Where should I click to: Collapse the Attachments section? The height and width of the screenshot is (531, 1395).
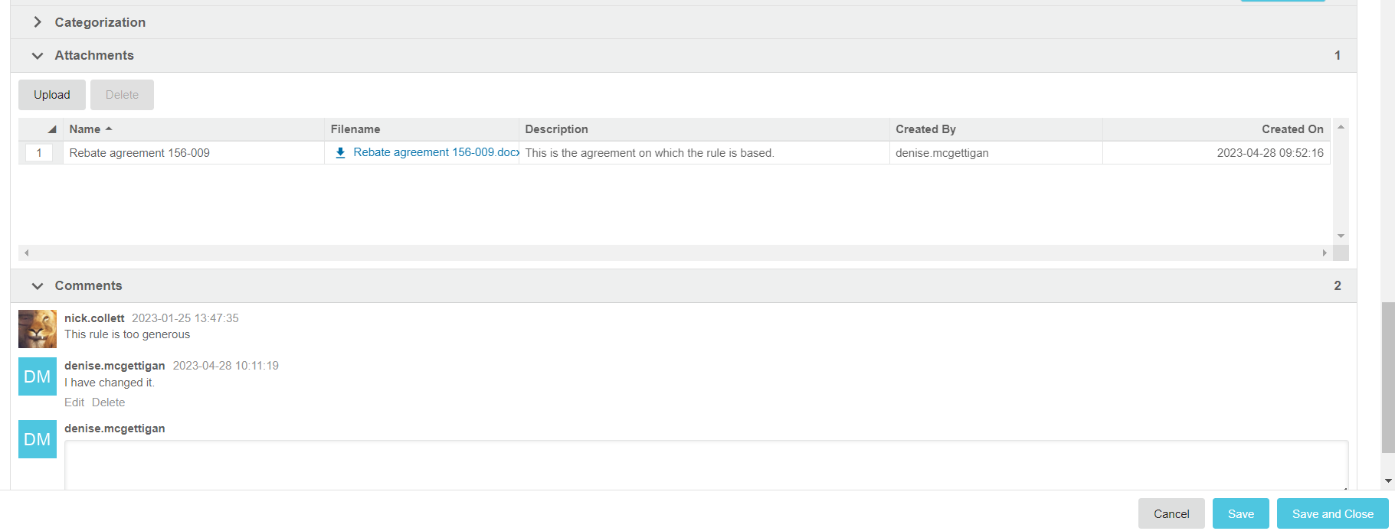(38, 56)
